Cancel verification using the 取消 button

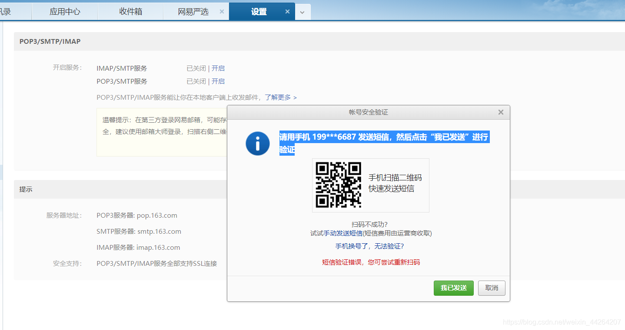pos(492,288)
